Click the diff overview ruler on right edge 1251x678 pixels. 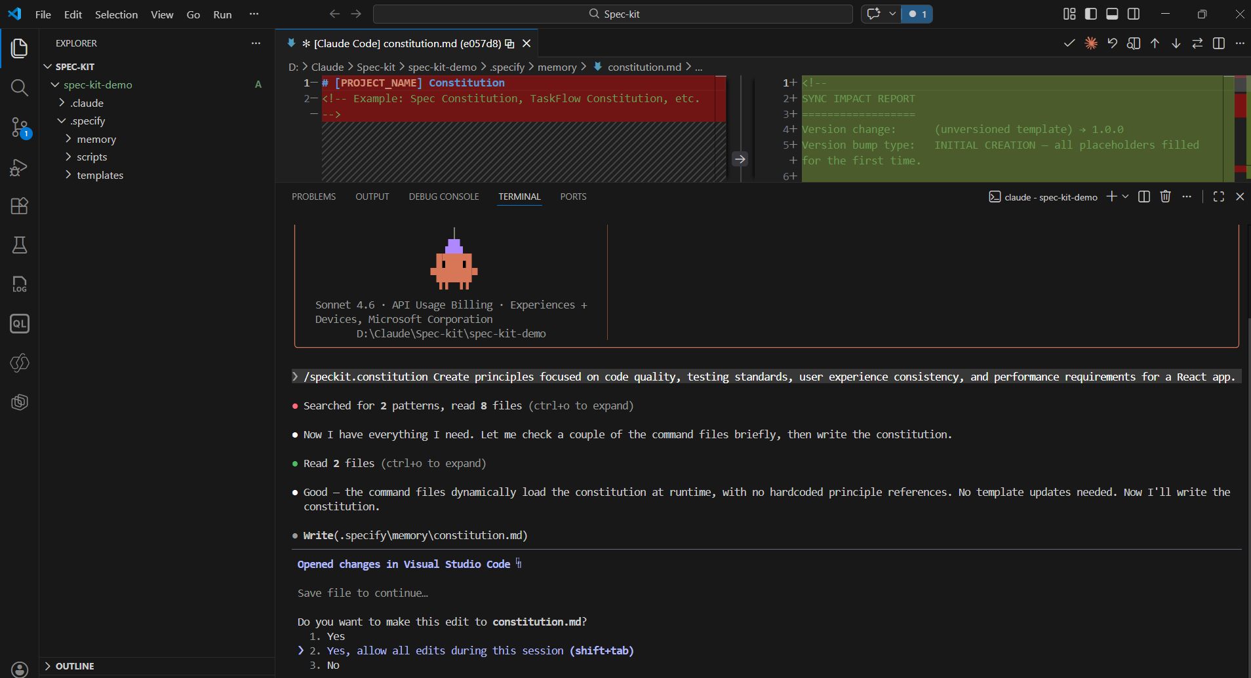click(1241, 128)
